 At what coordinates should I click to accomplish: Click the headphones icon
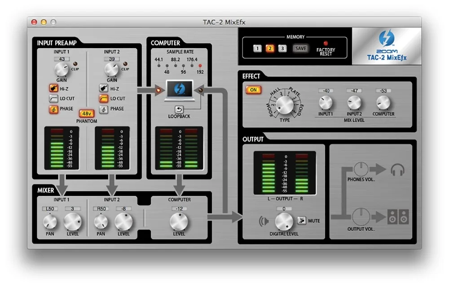[398, 170]
